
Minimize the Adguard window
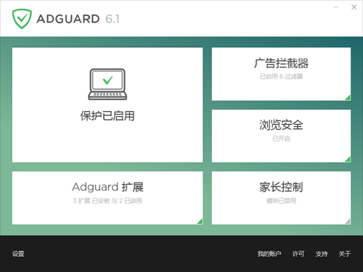point(336,7)
